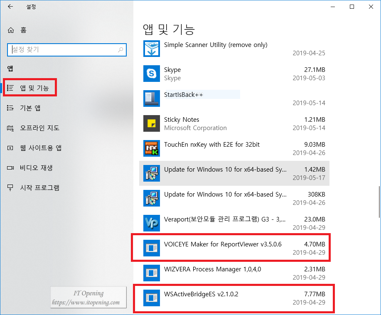381x315 pixels.
Task: Select the Update for Windows 10 dated 2019-04-26
Action: tap(234, 198)
